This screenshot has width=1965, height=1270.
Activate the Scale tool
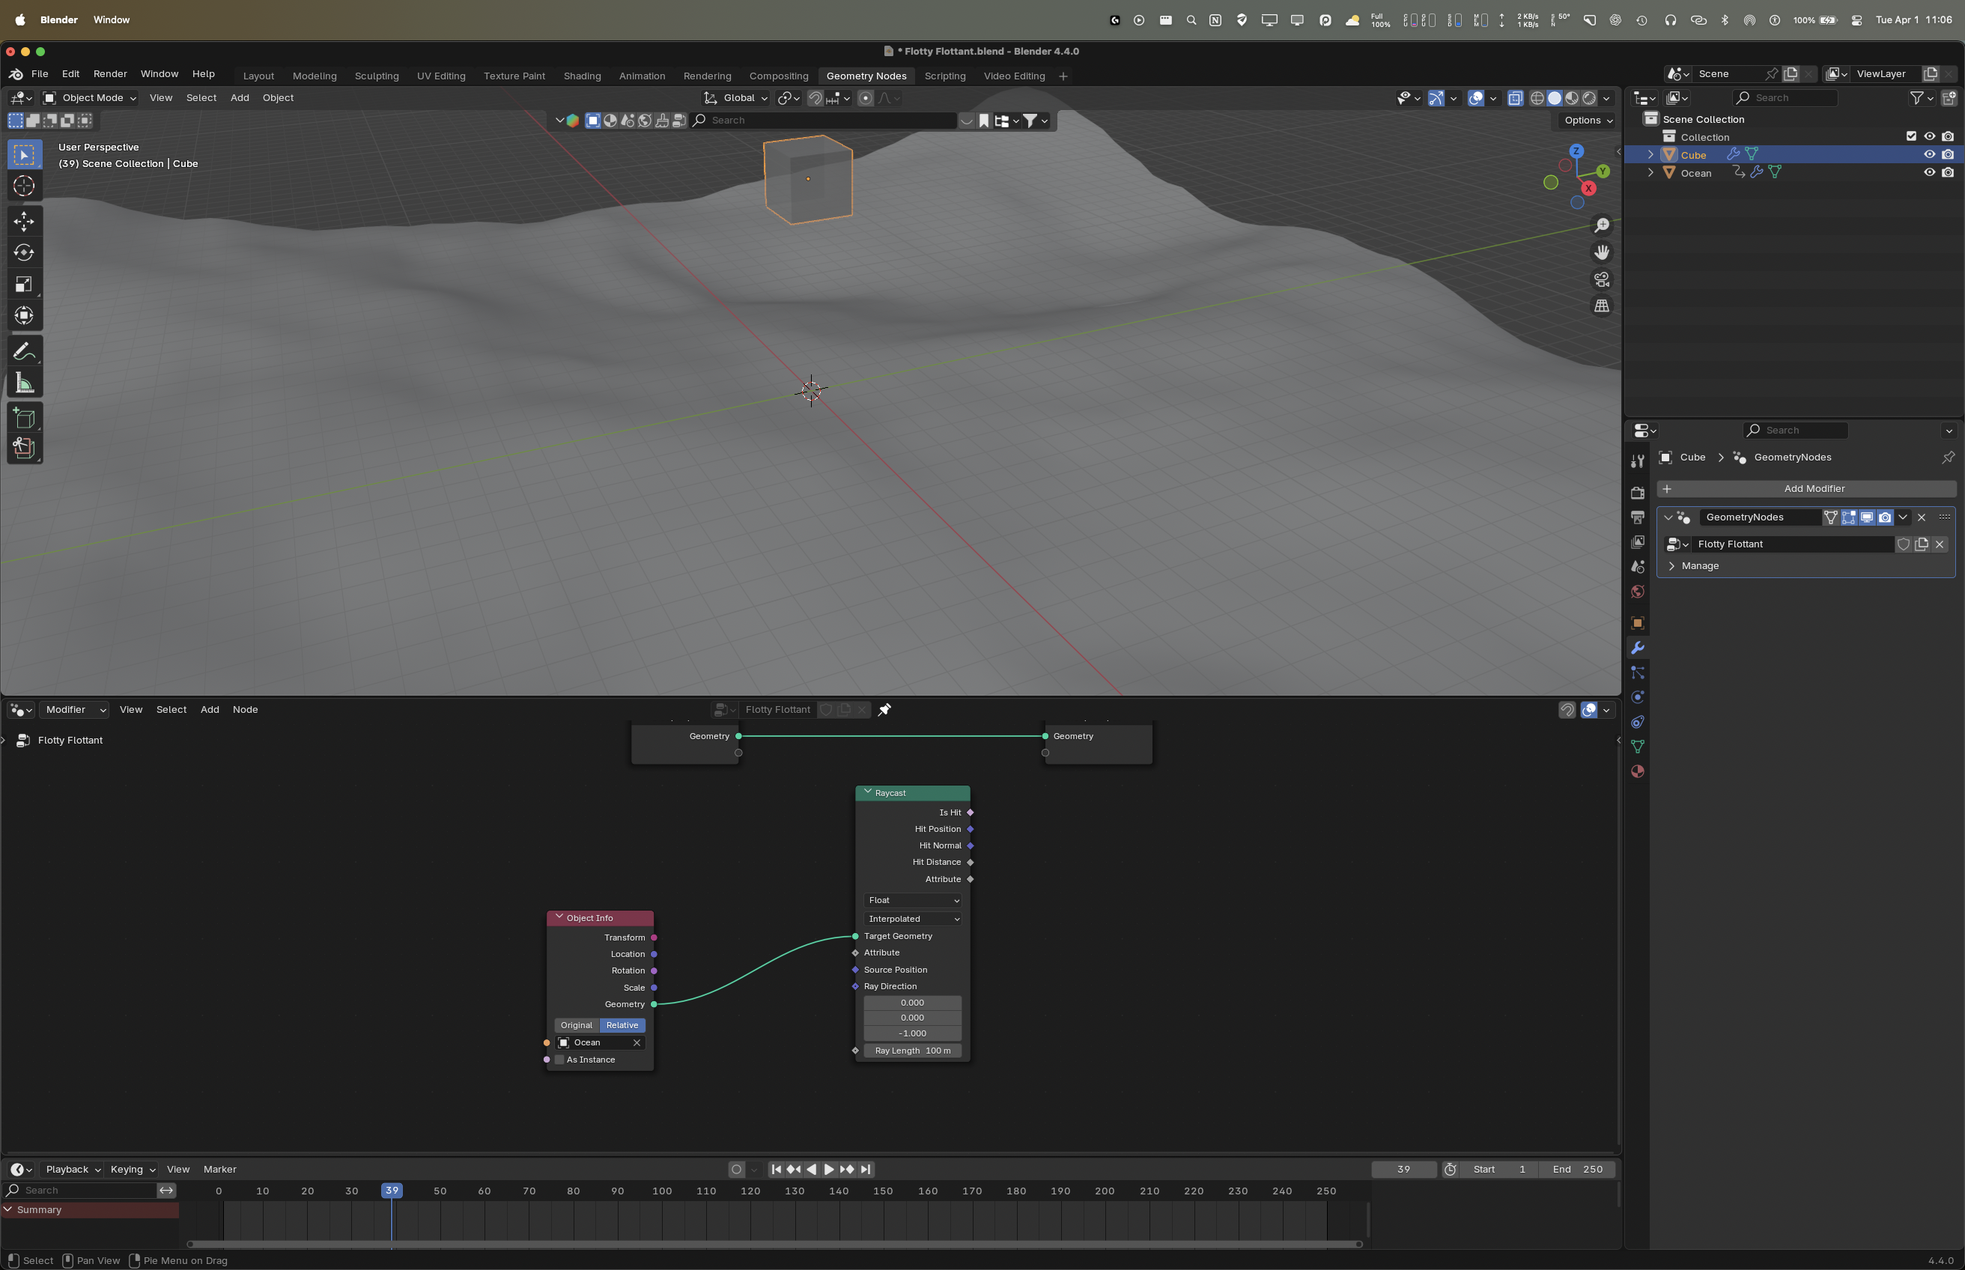pyautogui.click(x=24, y=285)
